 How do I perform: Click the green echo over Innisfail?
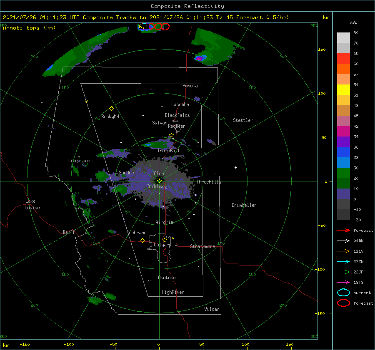[x=159, y=144]
